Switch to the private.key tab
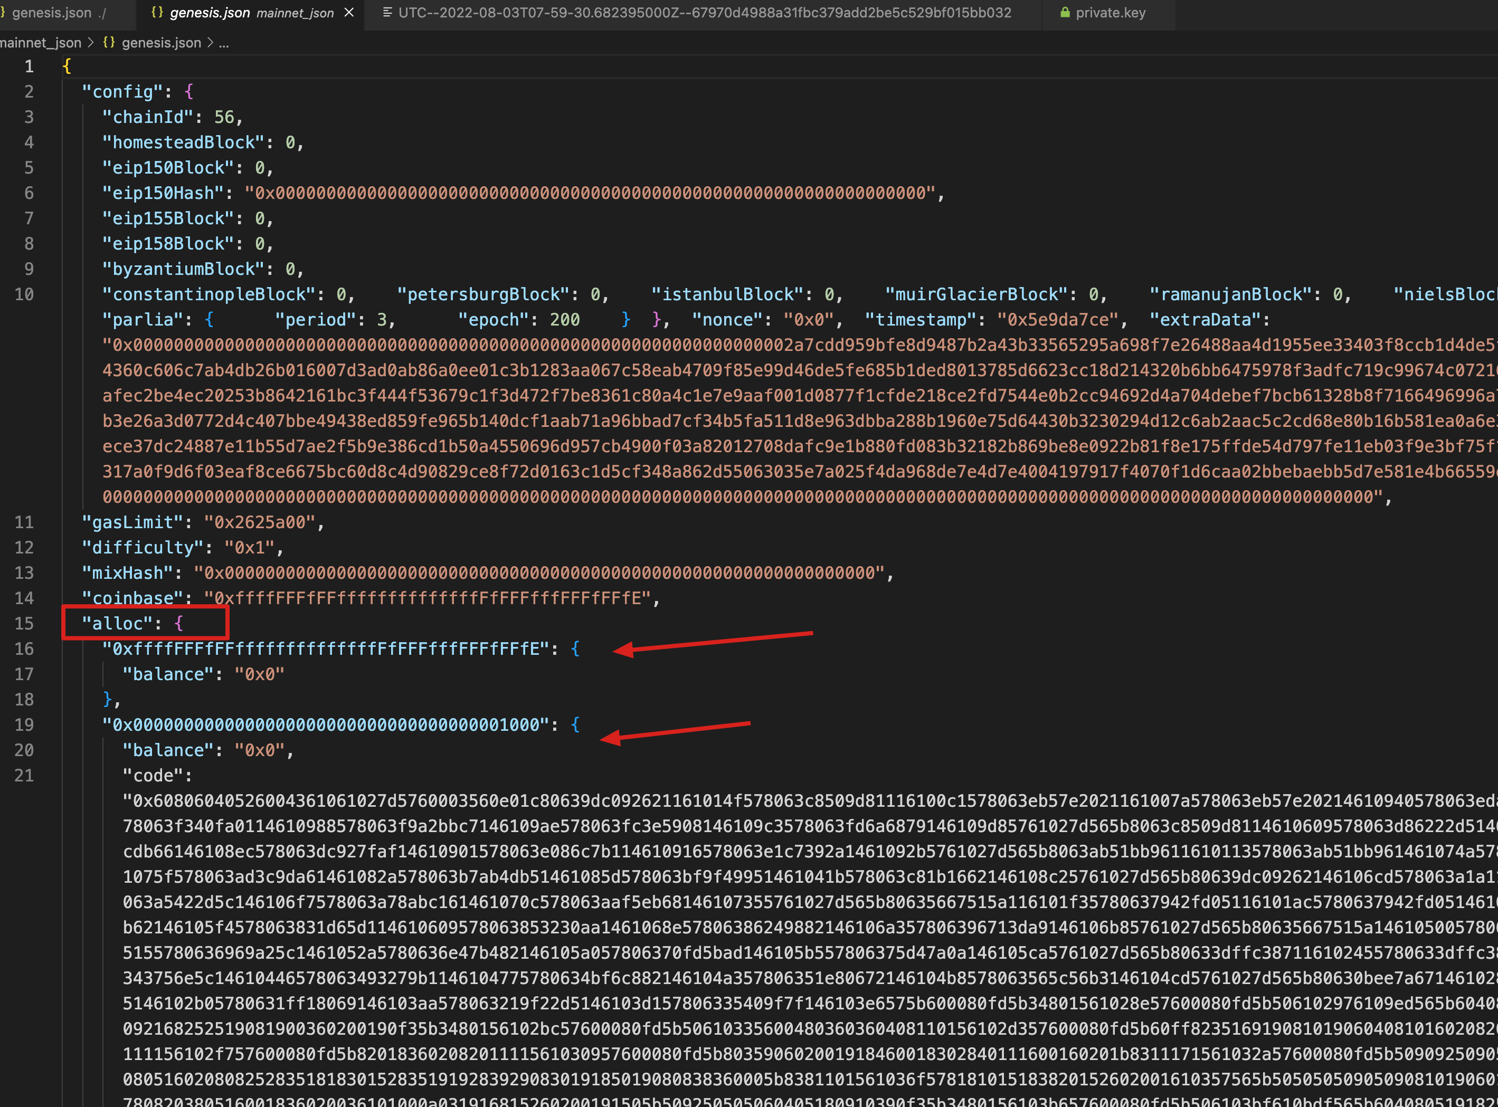Screen dimensions: 1498x1107 pyautogui.click(x=1110, y=13)
